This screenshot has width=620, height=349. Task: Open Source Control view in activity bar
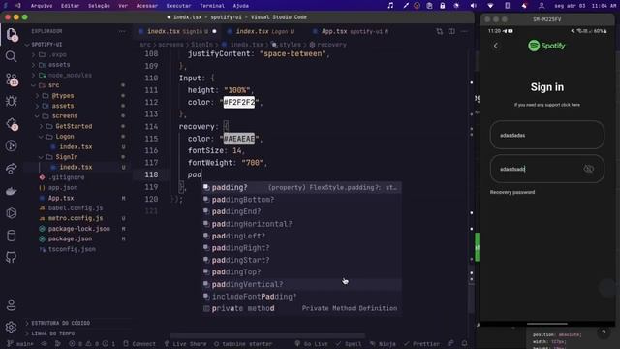click(x=12, y=79)
